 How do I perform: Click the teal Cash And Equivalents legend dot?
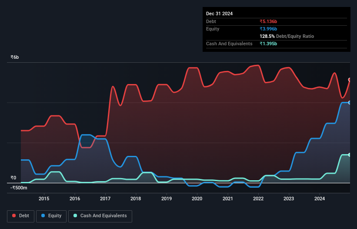pos(75,216)
